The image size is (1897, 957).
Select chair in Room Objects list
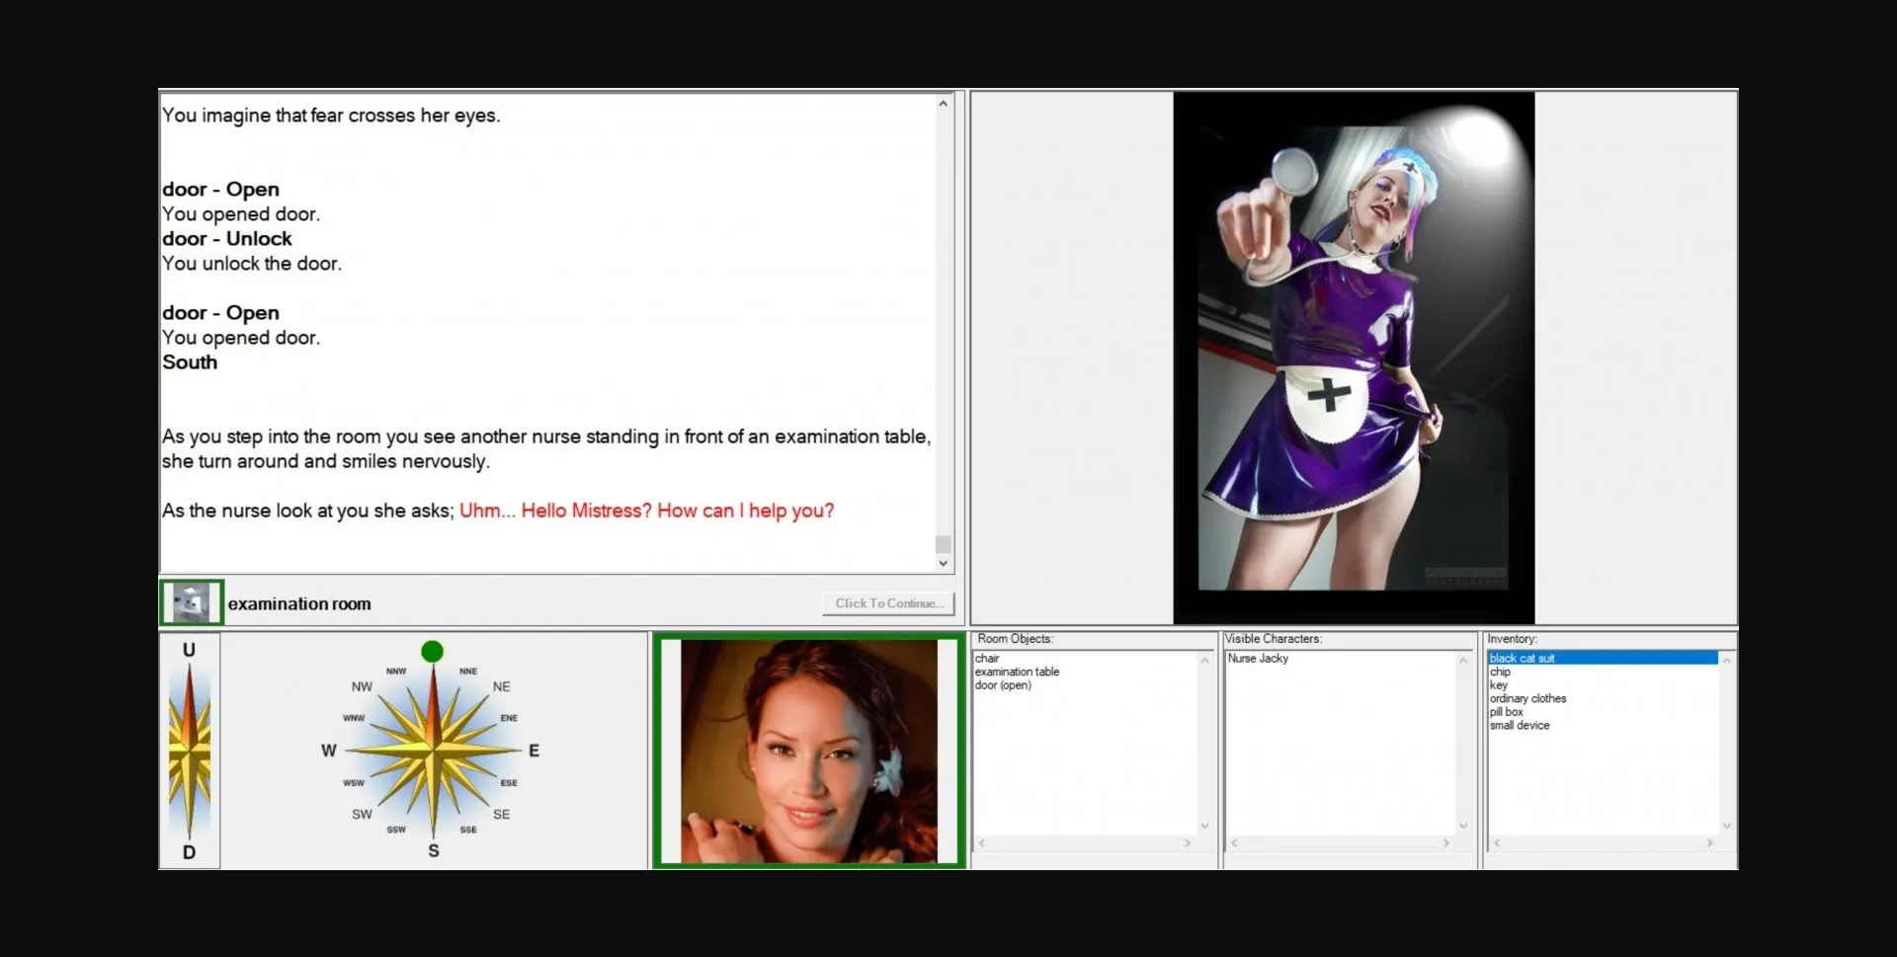(x=987, y=659)
